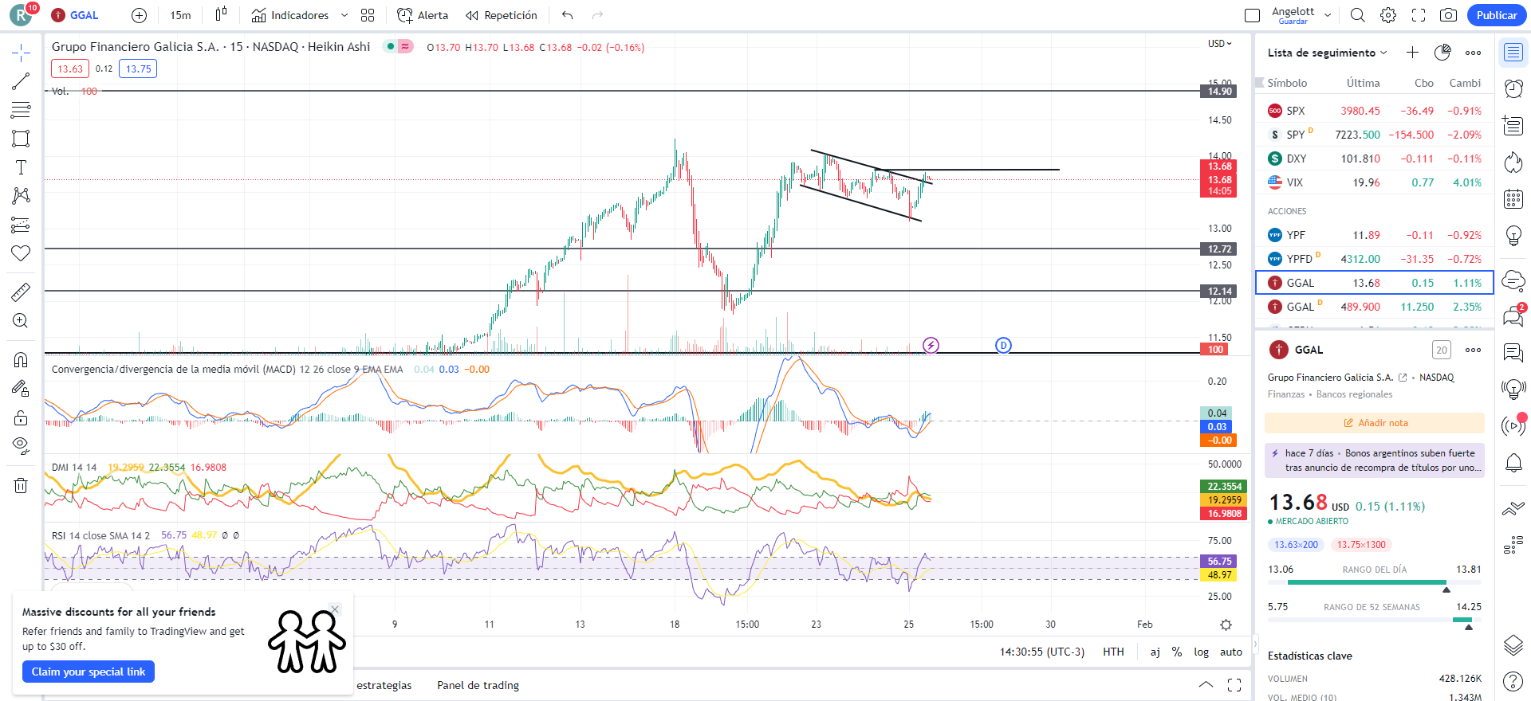Add symbol to watchlist with plus icon

click(x=1412, y=53)
